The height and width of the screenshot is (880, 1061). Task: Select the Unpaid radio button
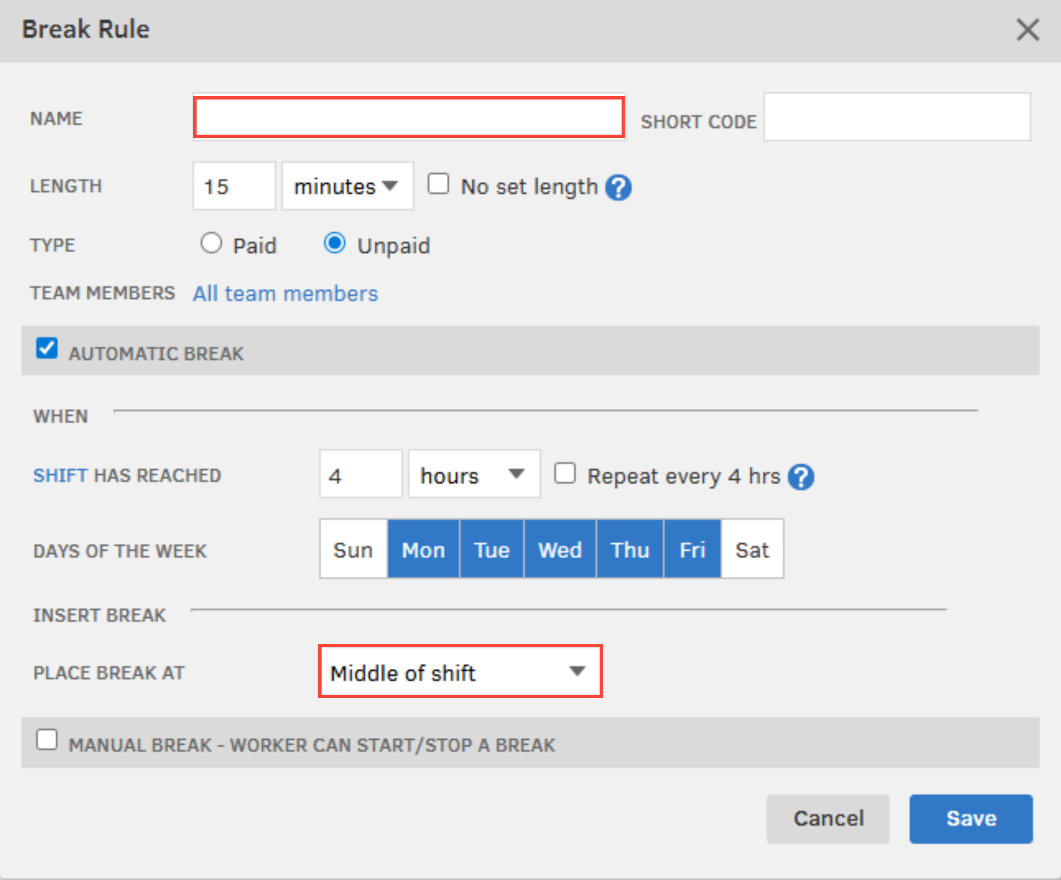334,243
